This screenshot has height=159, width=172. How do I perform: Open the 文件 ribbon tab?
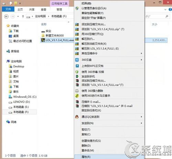8,9
